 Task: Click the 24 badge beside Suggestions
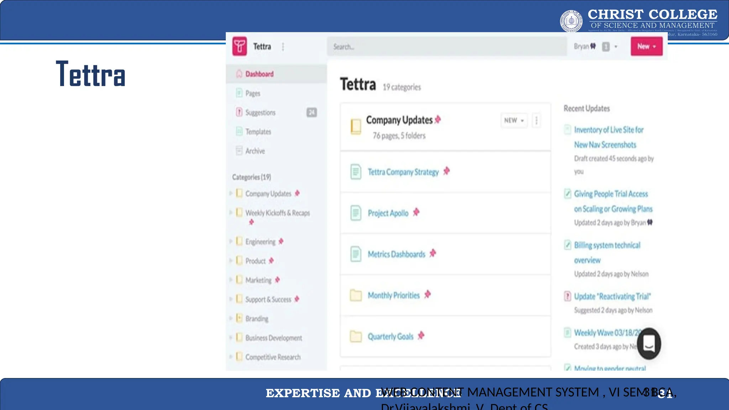coord(311,112)
